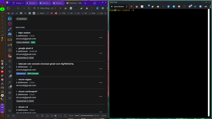This screenshot has height=119, width=212.
Task: Open the Git bookmarks folder
Action: click(x=84, y=13)
